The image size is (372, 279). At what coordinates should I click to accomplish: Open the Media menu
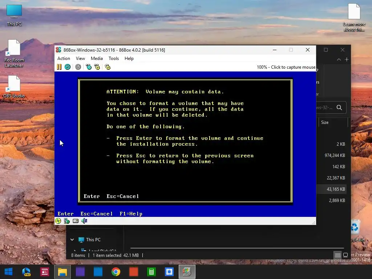click(97, 58)
